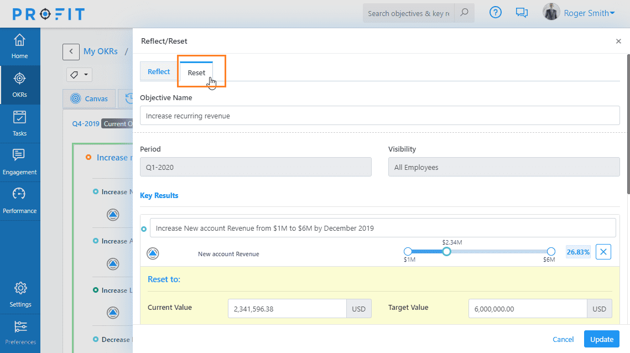Open Settings in the sidebar

pyautogui.click(x=20, y=295)
